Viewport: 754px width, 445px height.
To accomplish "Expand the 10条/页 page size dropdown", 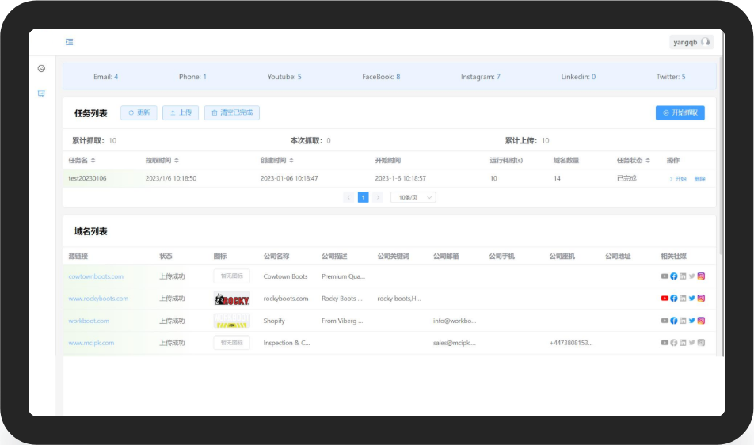I will click(x=413, y=197).
